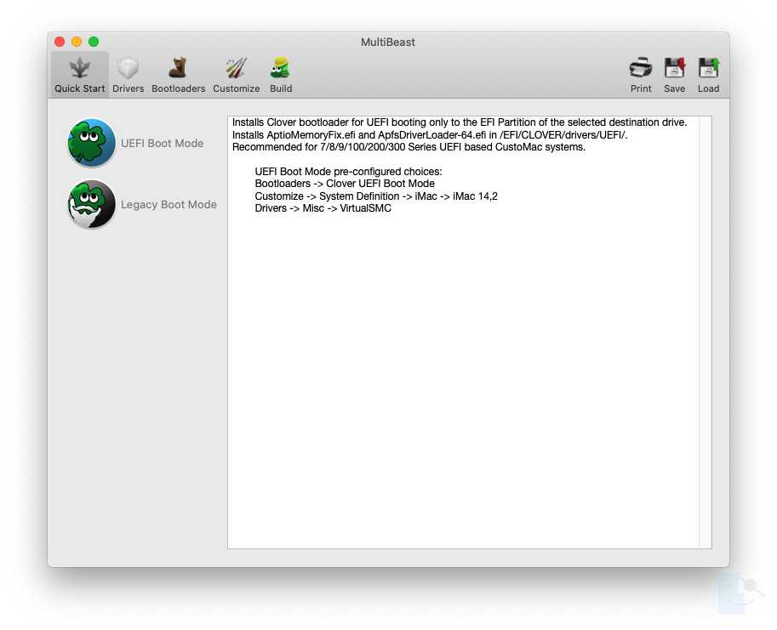Open the Quick Start leaf icon

point(79,68)
